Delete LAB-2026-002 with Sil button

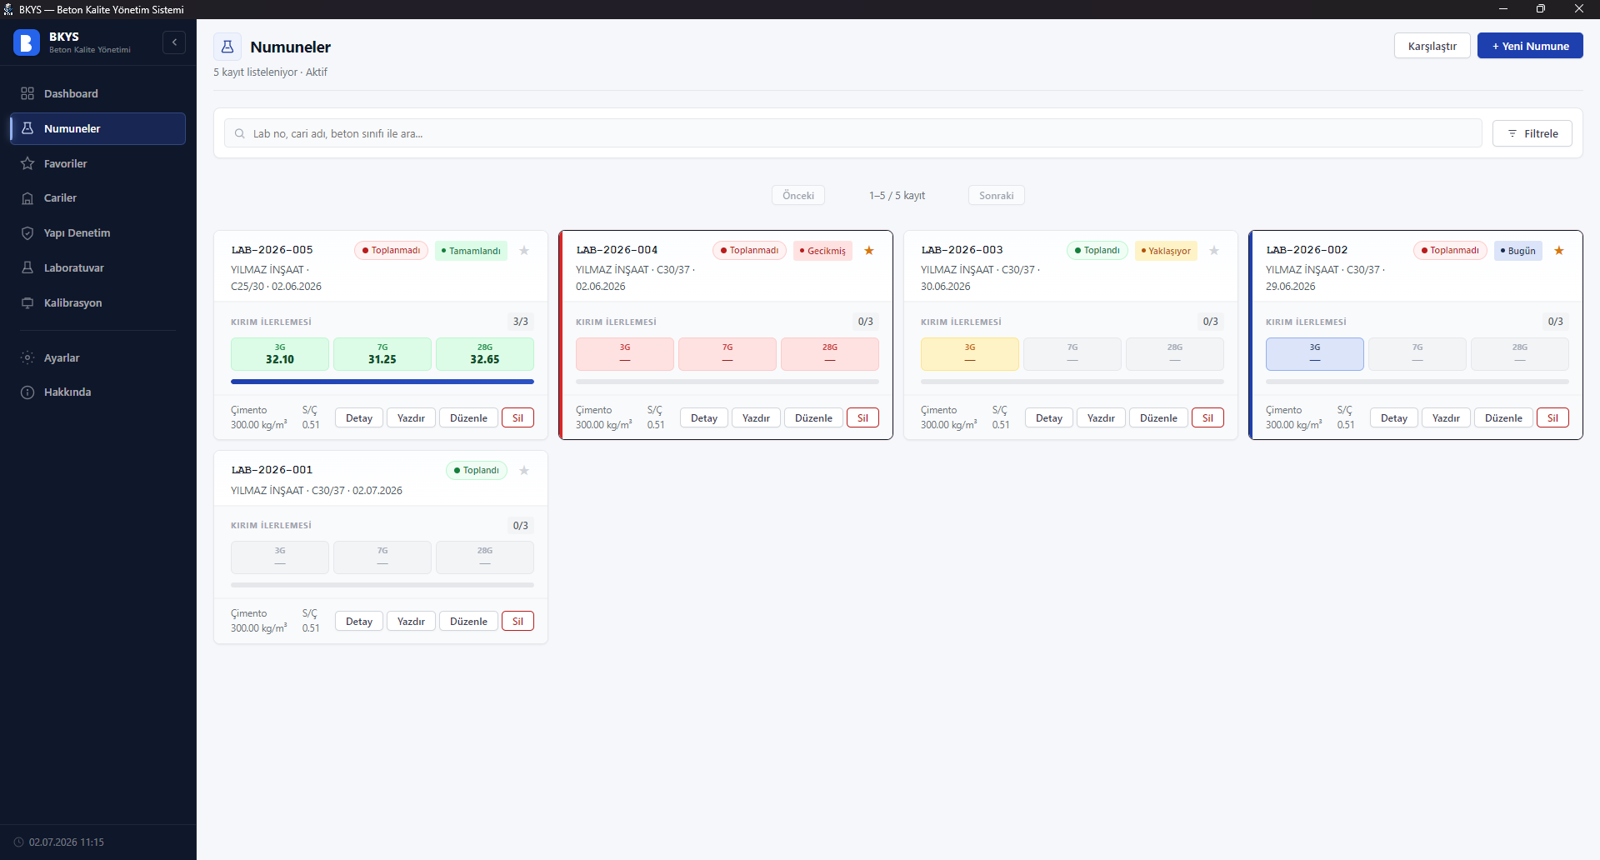(x=1552, y=417)
